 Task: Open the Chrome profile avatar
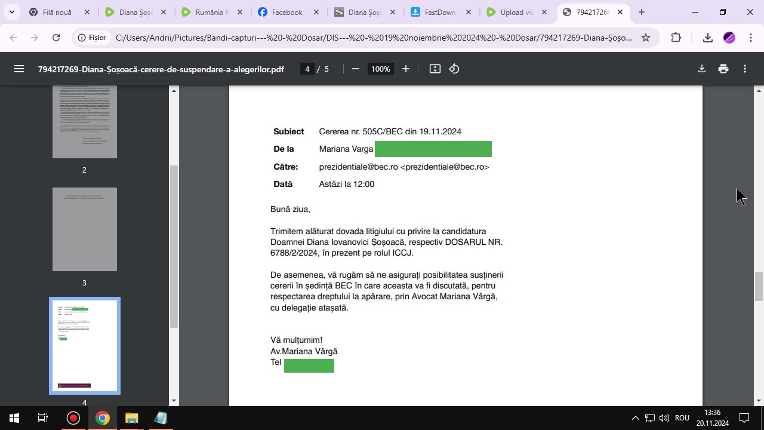(729, 38)
